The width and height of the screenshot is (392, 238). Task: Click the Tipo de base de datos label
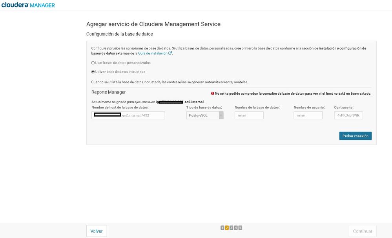point(204,107)
